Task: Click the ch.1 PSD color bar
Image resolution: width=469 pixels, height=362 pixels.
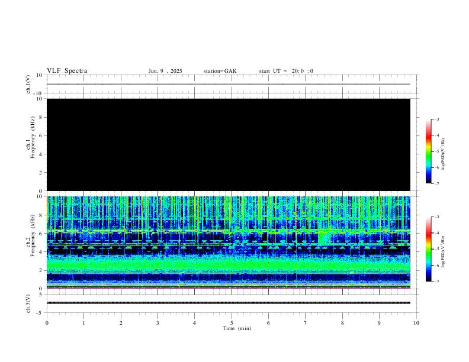Action: 428,151
